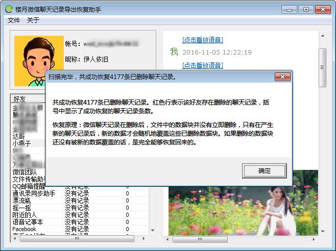The width and height of the screenshot is (336, 251).
Task: Minimize the main application window
Action: (x=289, y=10)
